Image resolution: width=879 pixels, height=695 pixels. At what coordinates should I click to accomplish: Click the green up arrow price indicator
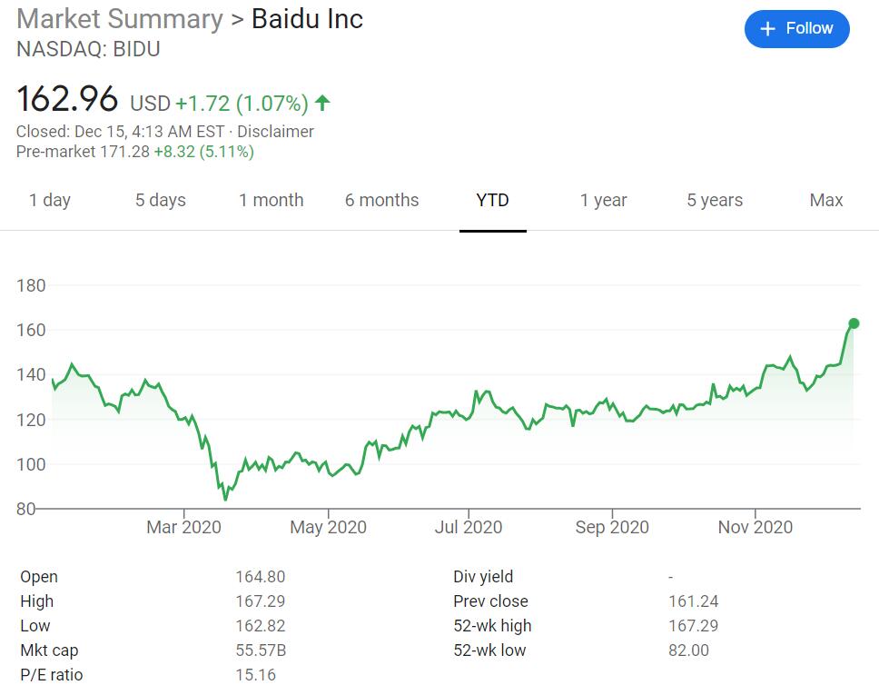pyautogui.click(x=322, y=103)
